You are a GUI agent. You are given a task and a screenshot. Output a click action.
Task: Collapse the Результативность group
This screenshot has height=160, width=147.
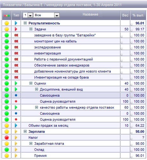pos(25,23)
